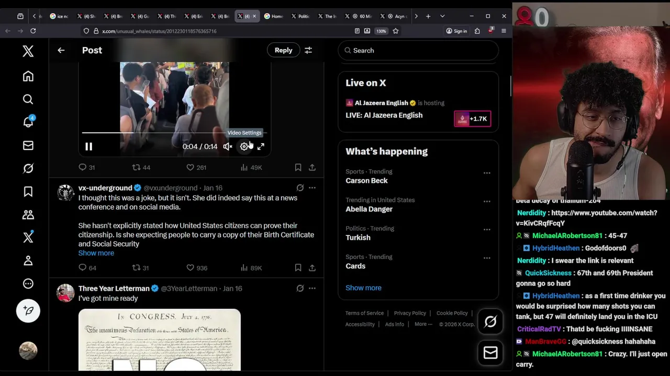Open floating Messages drawer button
Viewport: 670px width, 376px height.
(x=490, y=353)
